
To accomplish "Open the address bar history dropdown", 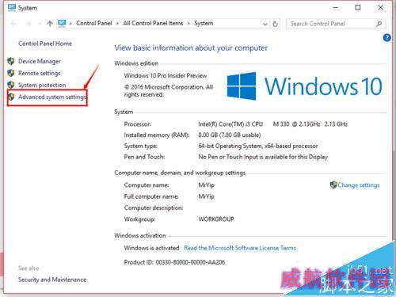I will point(265,24).
